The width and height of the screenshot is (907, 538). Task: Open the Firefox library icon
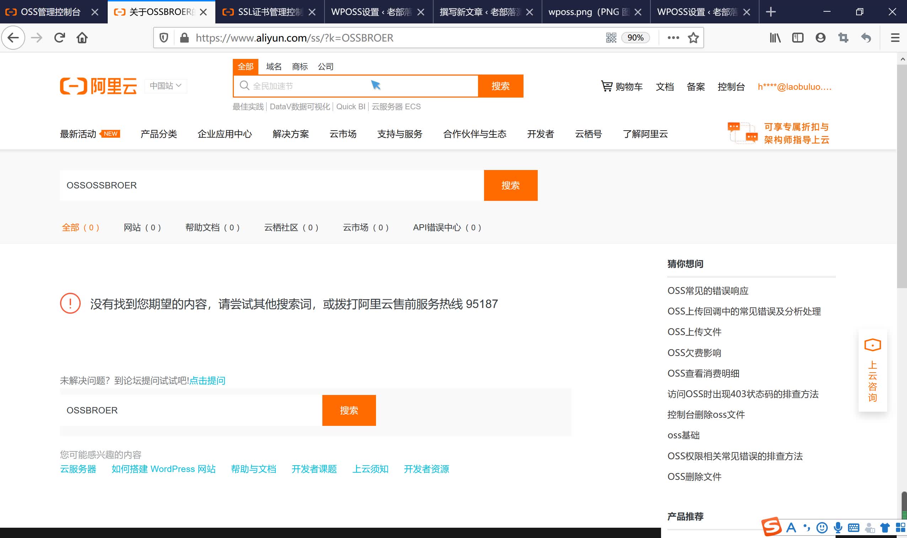click(x=775, y=38)
